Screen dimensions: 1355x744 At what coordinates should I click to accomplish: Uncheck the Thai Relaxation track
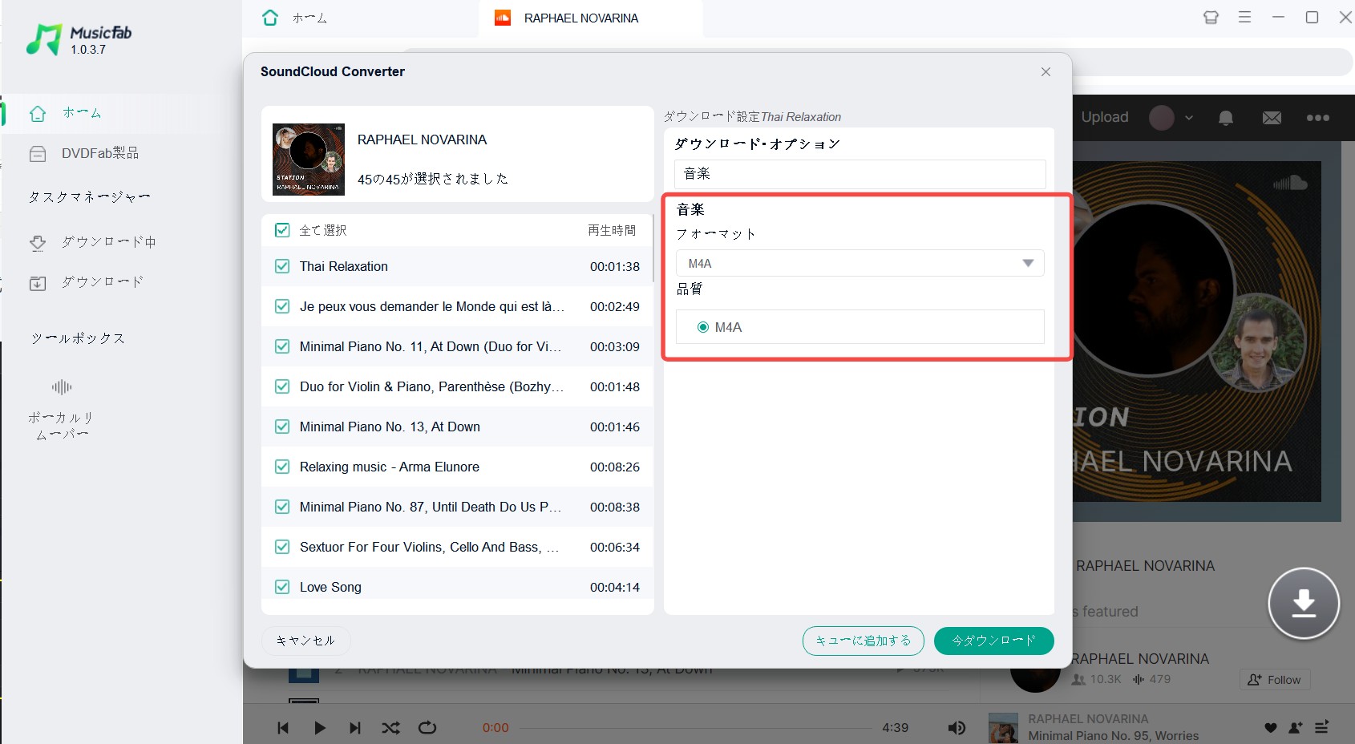[282, 266]
